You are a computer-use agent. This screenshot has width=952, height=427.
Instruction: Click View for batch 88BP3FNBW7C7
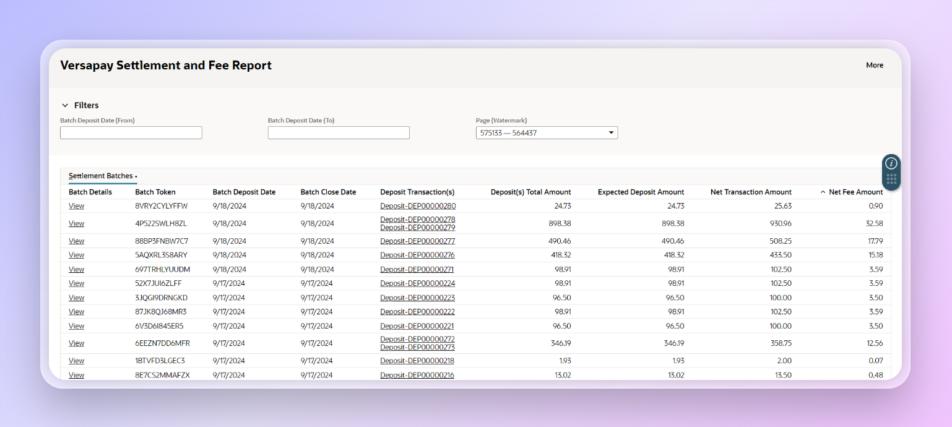[x=76, y=241]
